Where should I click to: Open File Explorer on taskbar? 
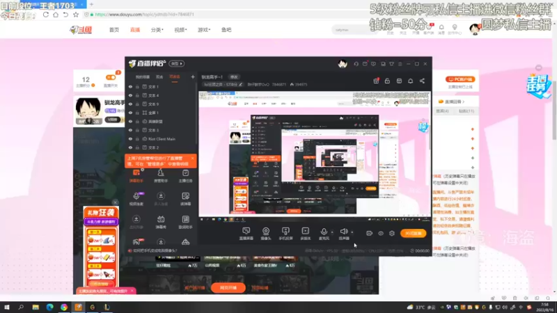(x=36, y=307)
